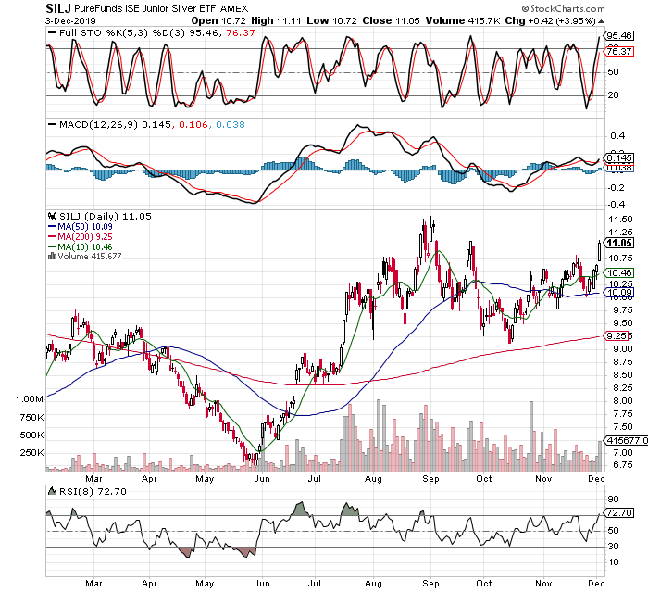Screen dimensions: 648x592
Task: Click the 72.70 RSI value tag on axis
Action: [619, 513]
